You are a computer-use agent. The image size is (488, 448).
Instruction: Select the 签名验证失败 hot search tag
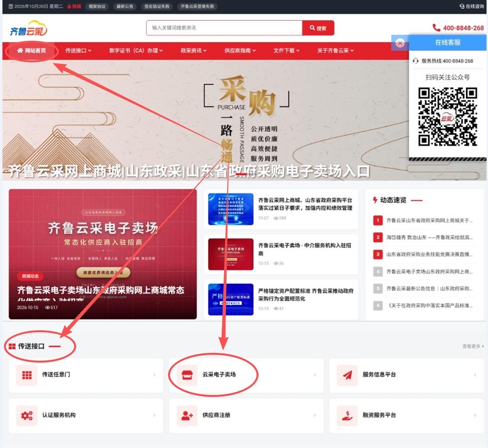pyautogui.click(x=157, y=6)
